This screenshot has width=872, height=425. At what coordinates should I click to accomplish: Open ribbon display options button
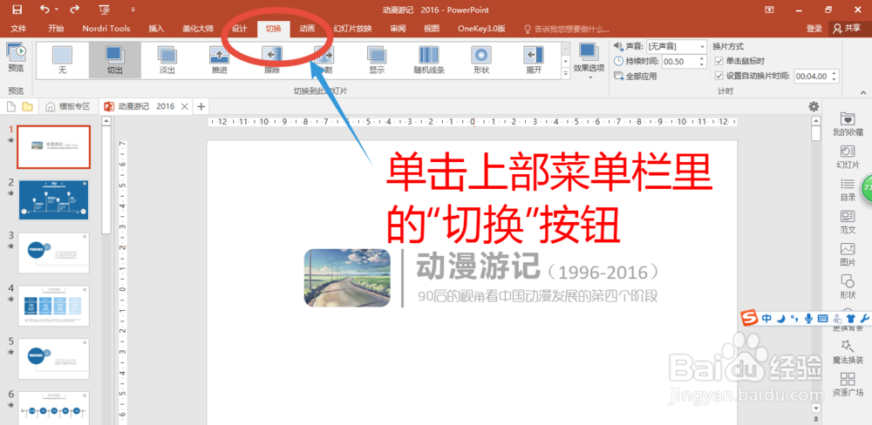coord(770,10)
